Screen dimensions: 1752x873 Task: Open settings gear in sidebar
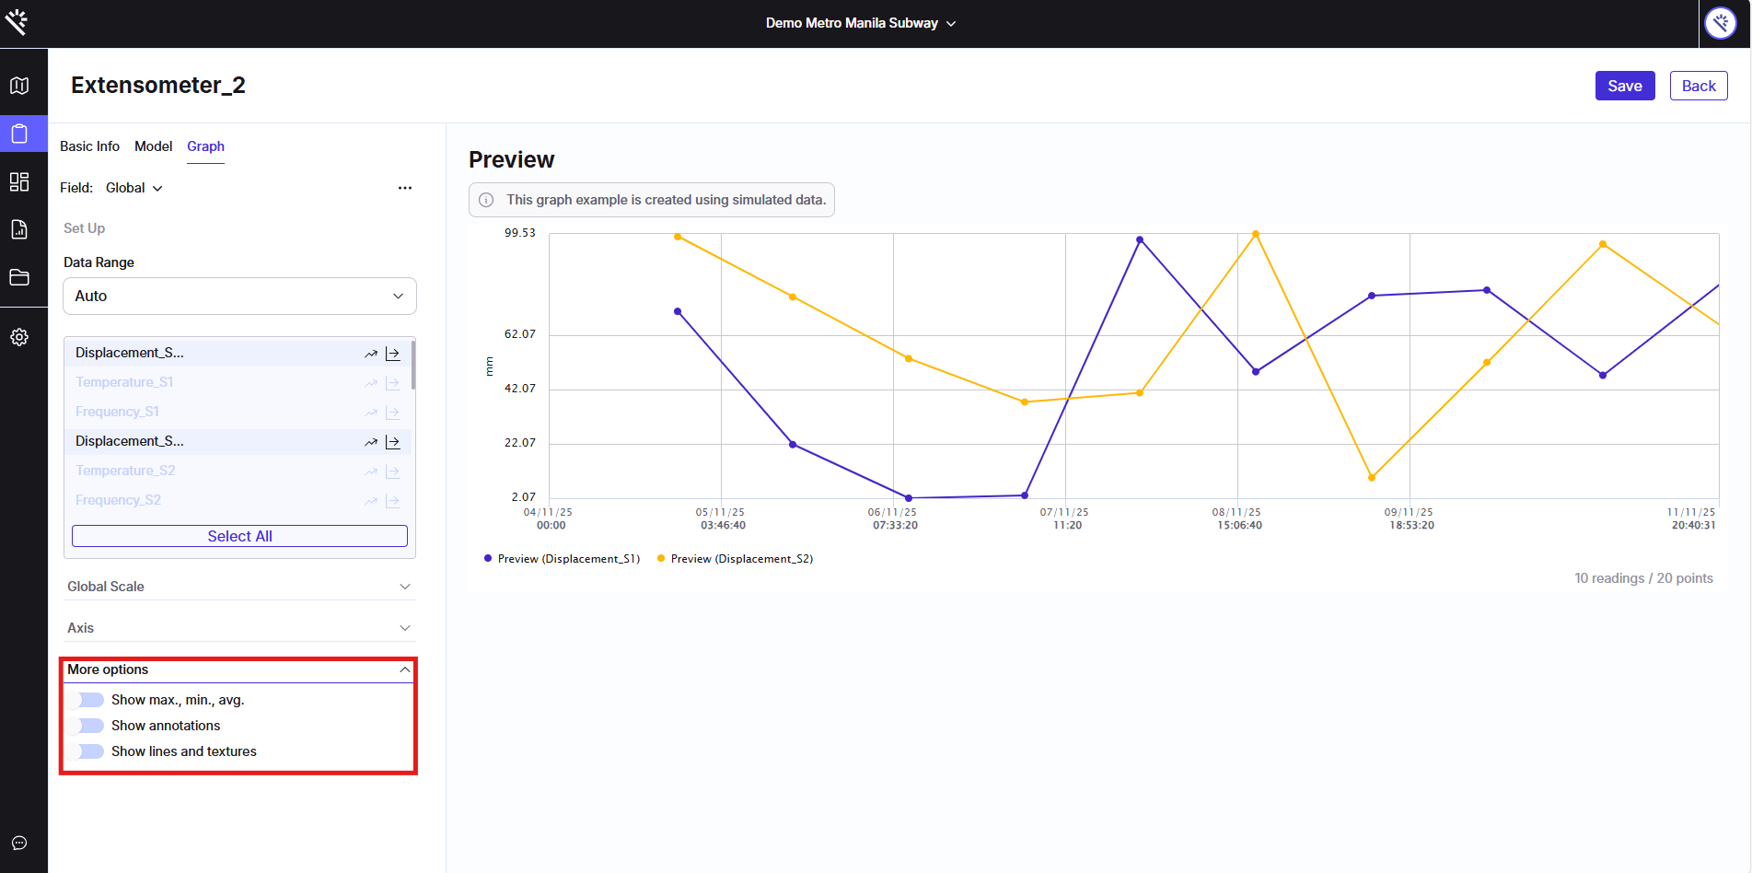tap(19, 337)
